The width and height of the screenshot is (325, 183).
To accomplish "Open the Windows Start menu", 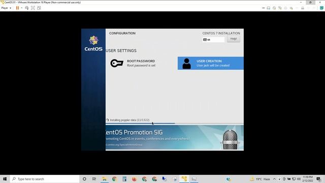I will (x=5, y=179).
